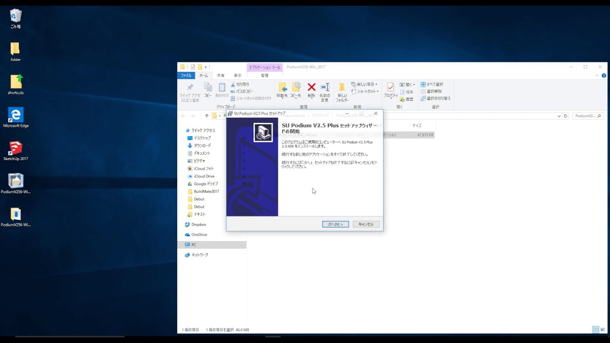Select the SketchUp 2017 desktop icon
The width and height of the screenshot is (610, 343).
pos(16,151)
